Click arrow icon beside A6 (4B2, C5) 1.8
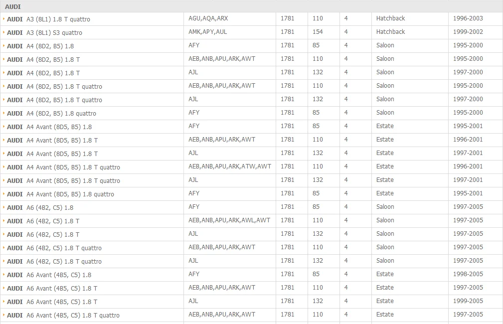The image size is (503, 324). pos(3,207)
